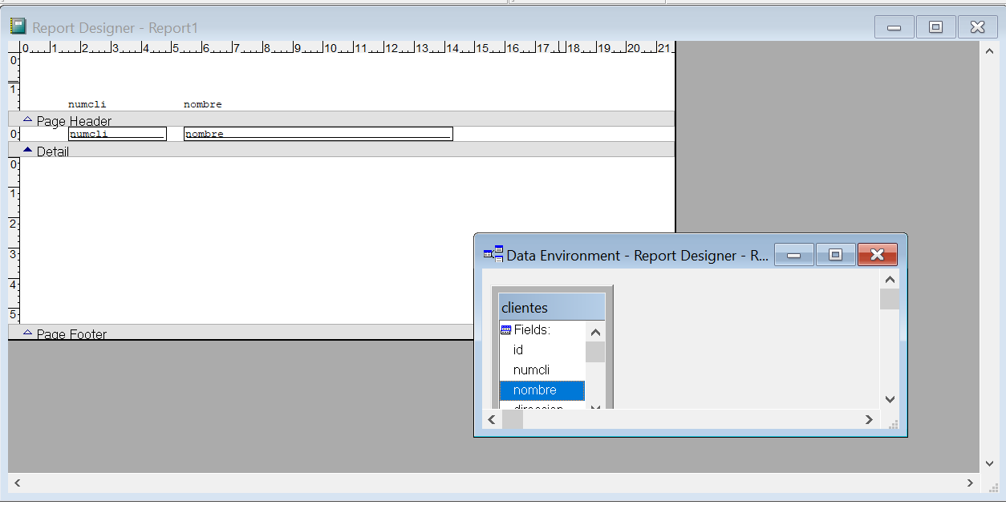Click the clientes table title bar
The image size is (1006, 505).
pos(551,307)
